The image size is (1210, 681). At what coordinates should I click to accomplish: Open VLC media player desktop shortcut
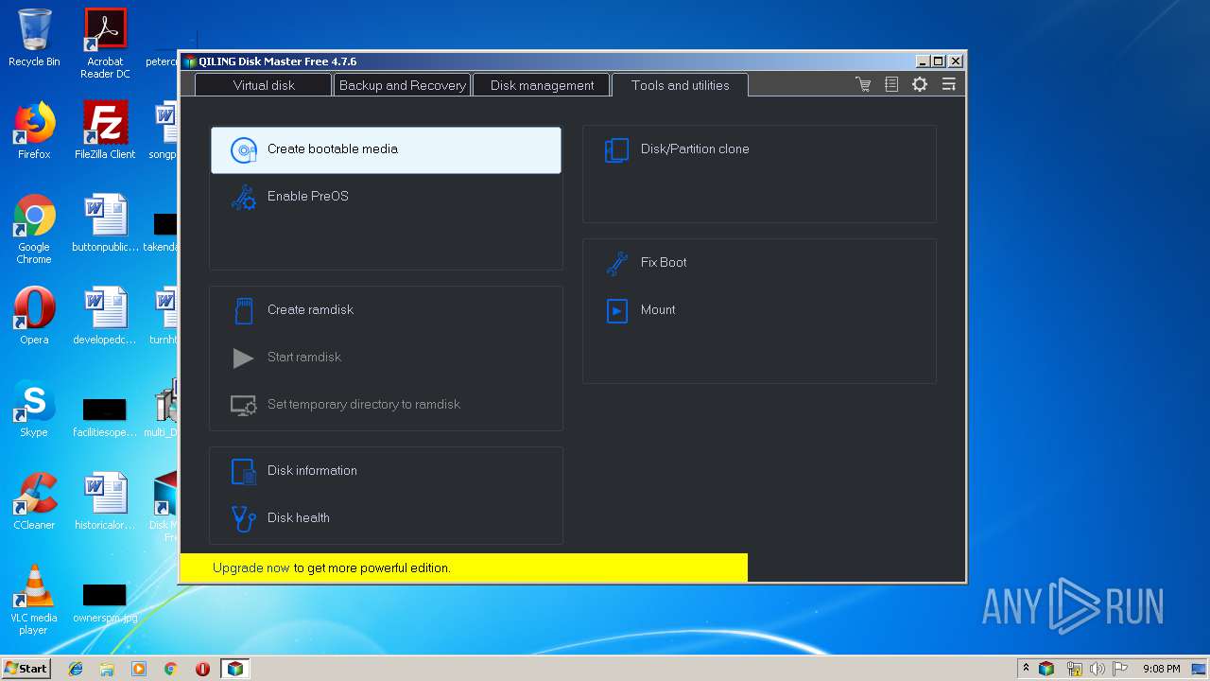(34, 600)
